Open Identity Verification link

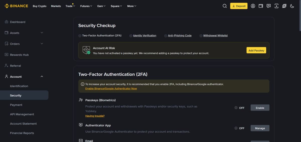(x=144, y=36)
